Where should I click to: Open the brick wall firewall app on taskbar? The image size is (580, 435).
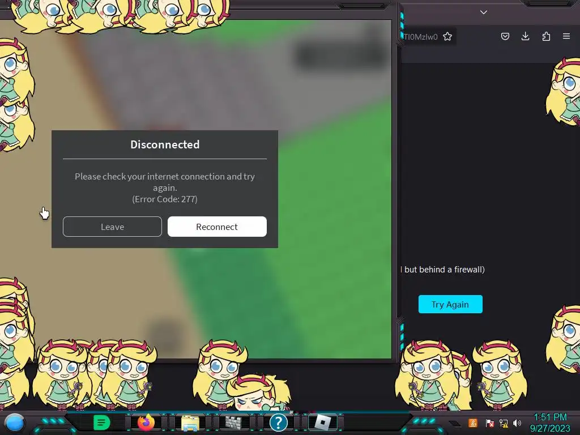point(233,423)
